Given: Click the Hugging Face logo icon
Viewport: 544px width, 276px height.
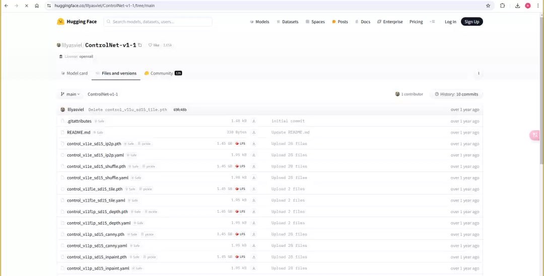Looking at the screenshot, I should tap(61, 22).
